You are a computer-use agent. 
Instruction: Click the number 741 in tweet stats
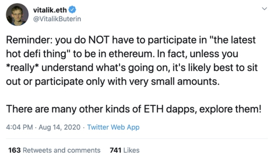coord(115,150)
